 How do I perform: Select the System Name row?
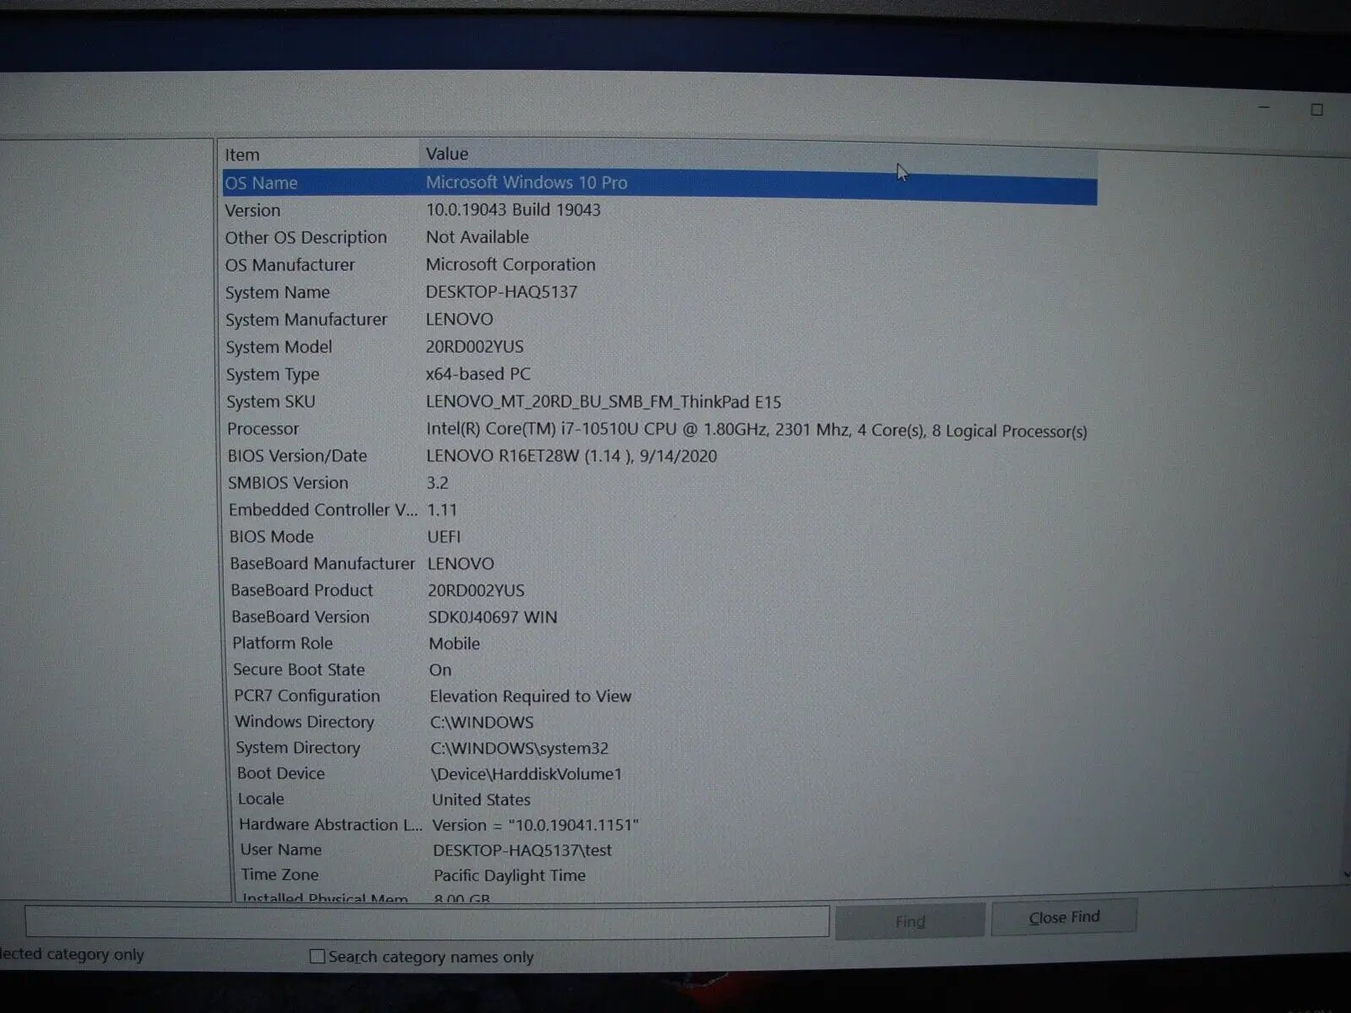point(659,292)
